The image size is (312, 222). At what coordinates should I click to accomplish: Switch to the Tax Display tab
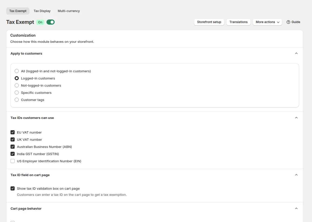[42, 11]
